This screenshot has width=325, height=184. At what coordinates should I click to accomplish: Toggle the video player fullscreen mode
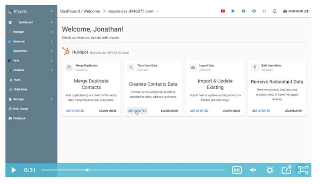[x=303, y=170]
